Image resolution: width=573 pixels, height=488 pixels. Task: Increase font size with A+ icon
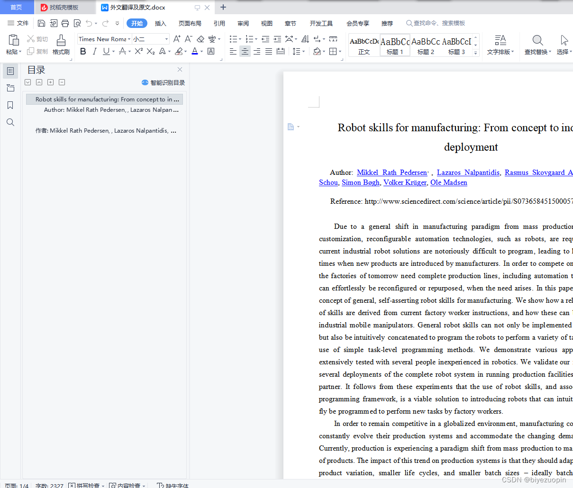point(177,39)
